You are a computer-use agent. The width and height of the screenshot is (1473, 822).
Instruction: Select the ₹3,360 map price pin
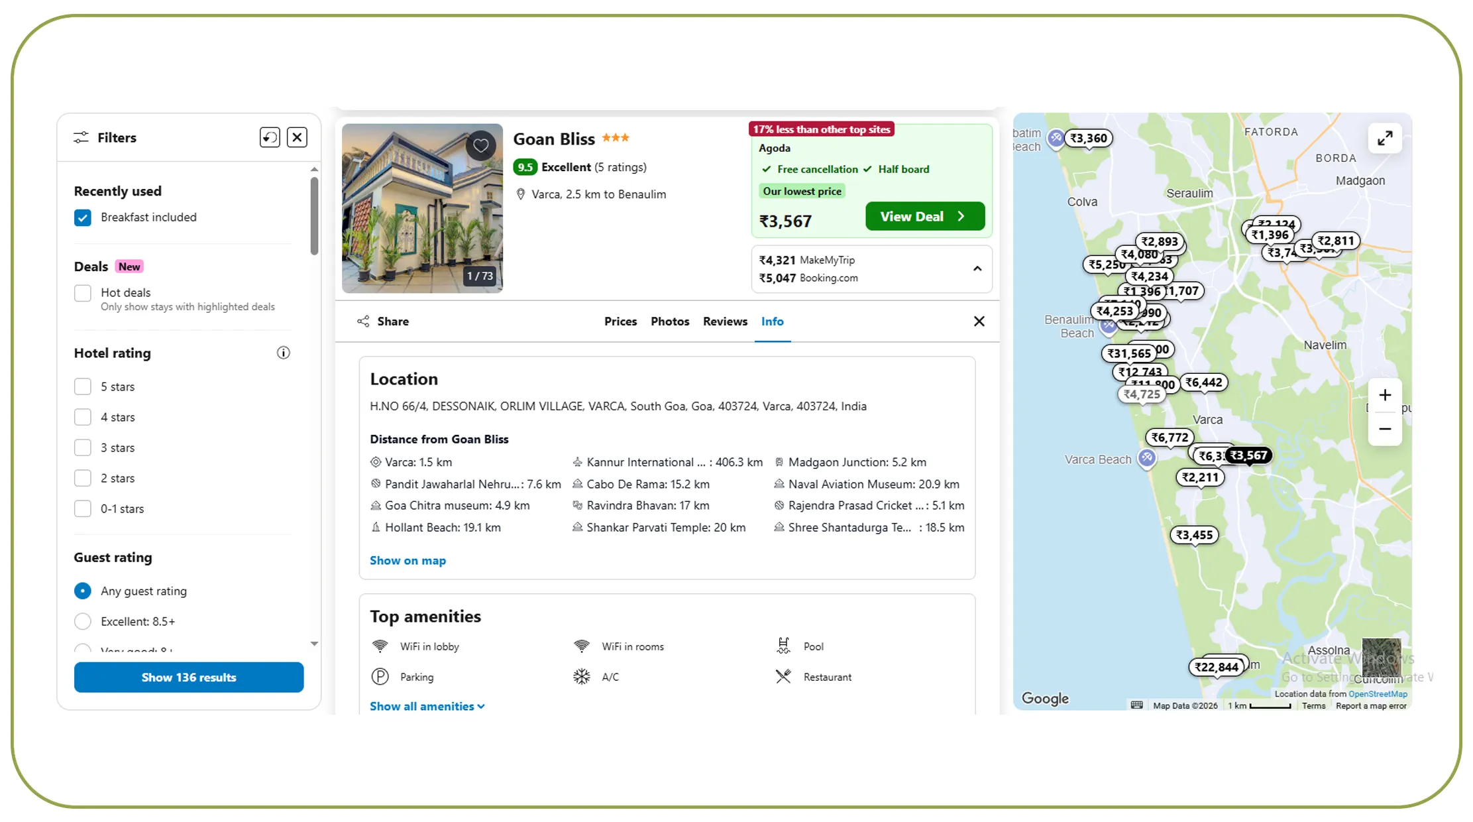point(1089,138)
